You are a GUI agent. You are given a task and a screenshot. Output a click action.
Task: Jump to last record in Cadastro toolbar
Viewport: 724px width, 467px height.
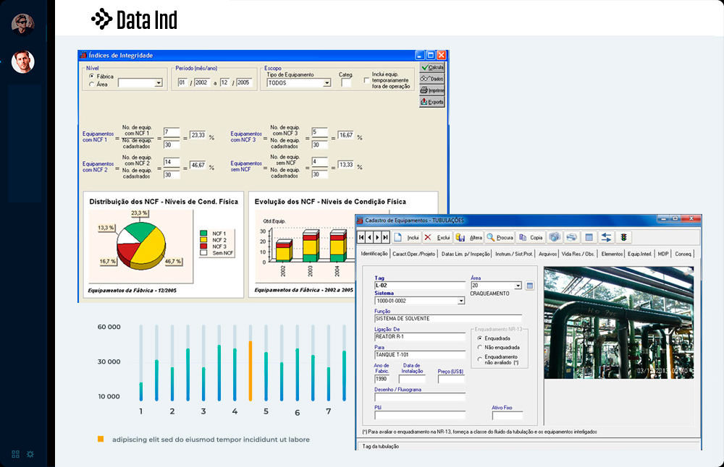pyautogui.click(x=386, y=237)
